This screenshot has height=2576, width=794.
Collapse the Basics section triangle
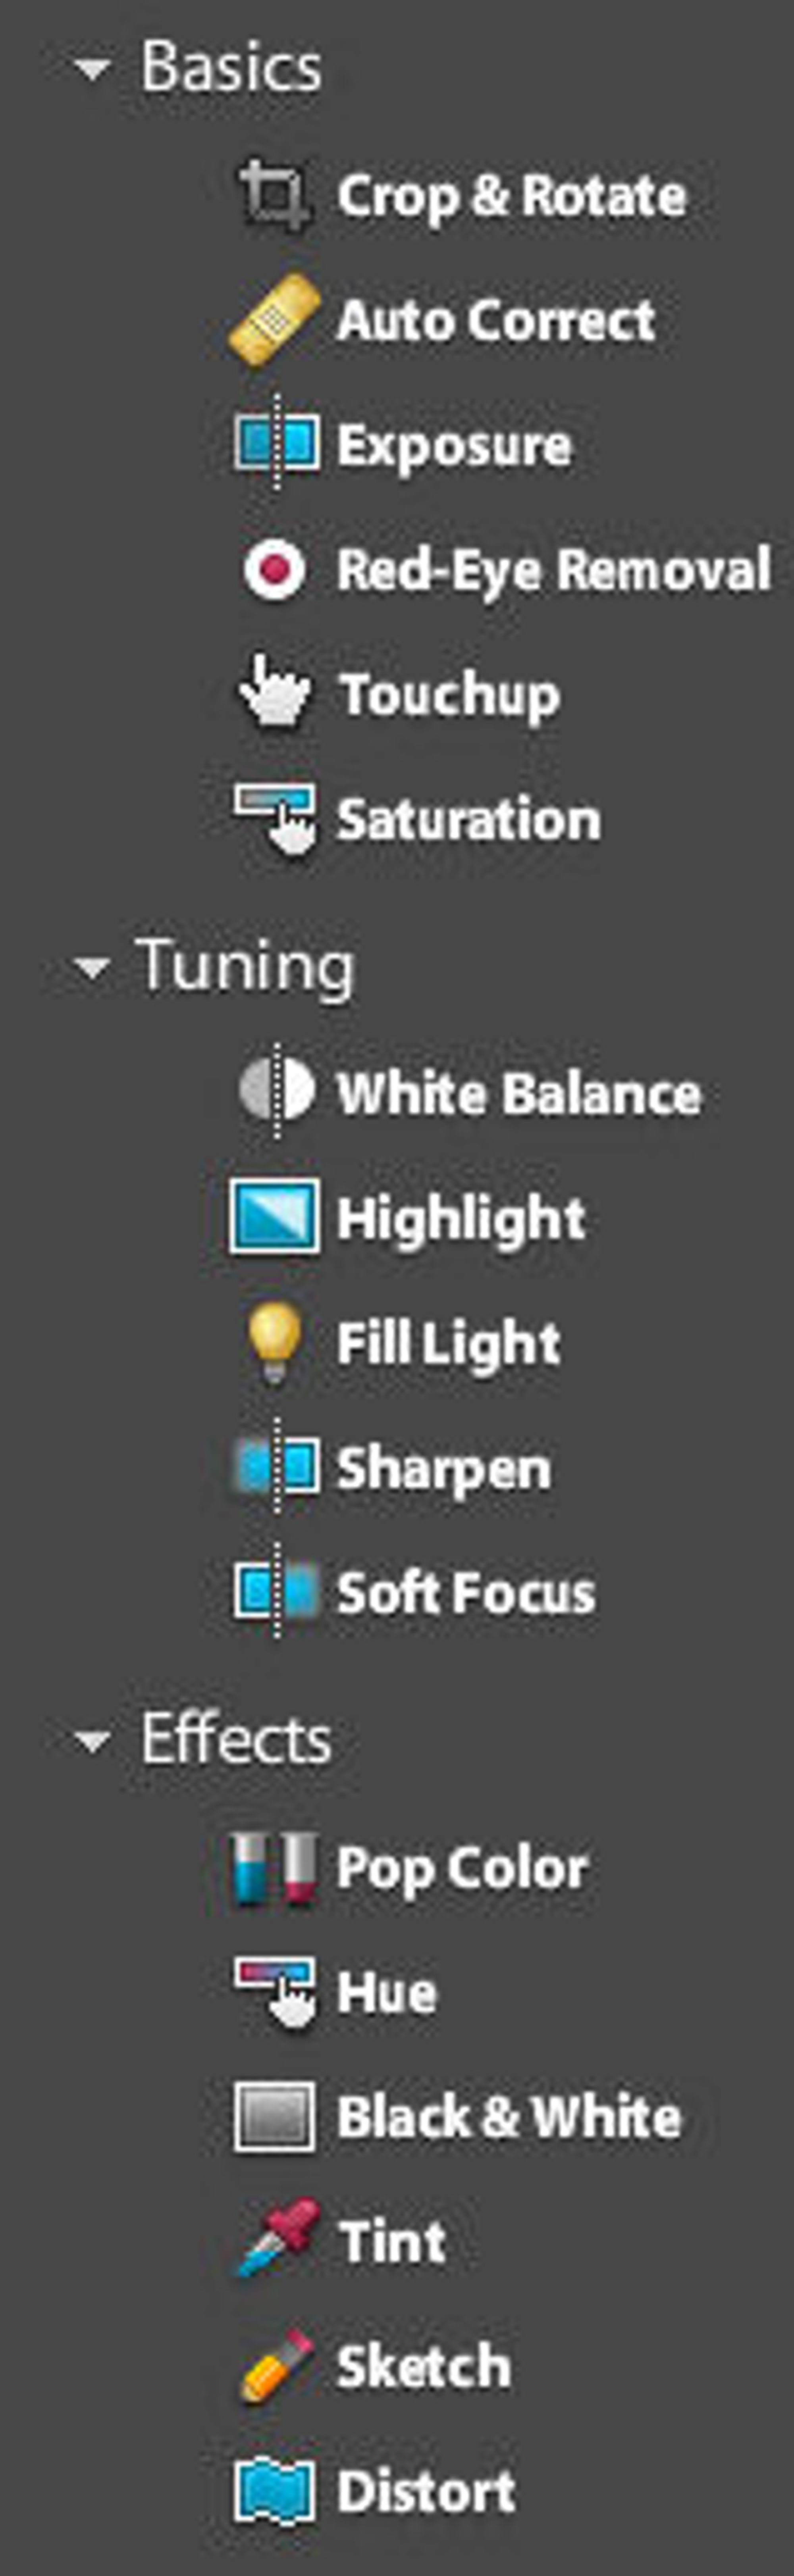(93, 69)
